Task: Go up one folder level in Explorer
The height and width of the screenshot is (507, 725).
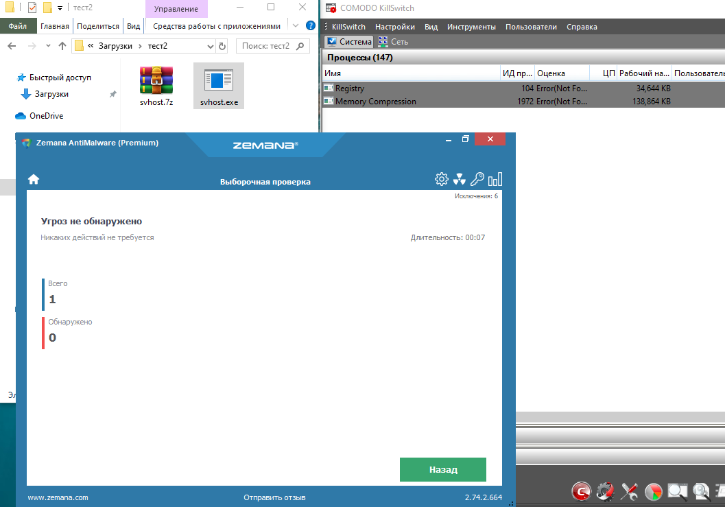Action: (x=62, y=46)
